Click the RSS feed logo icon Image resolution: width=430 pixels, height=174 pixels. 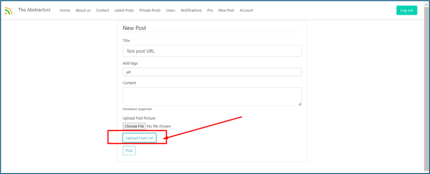click(9, 10)
